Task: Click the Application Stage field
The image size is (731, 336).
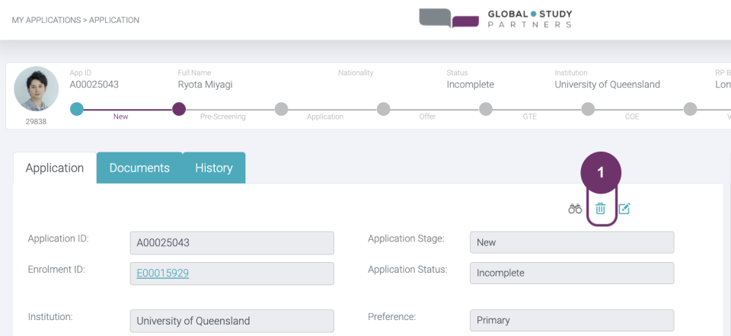Action: (571, 242)
